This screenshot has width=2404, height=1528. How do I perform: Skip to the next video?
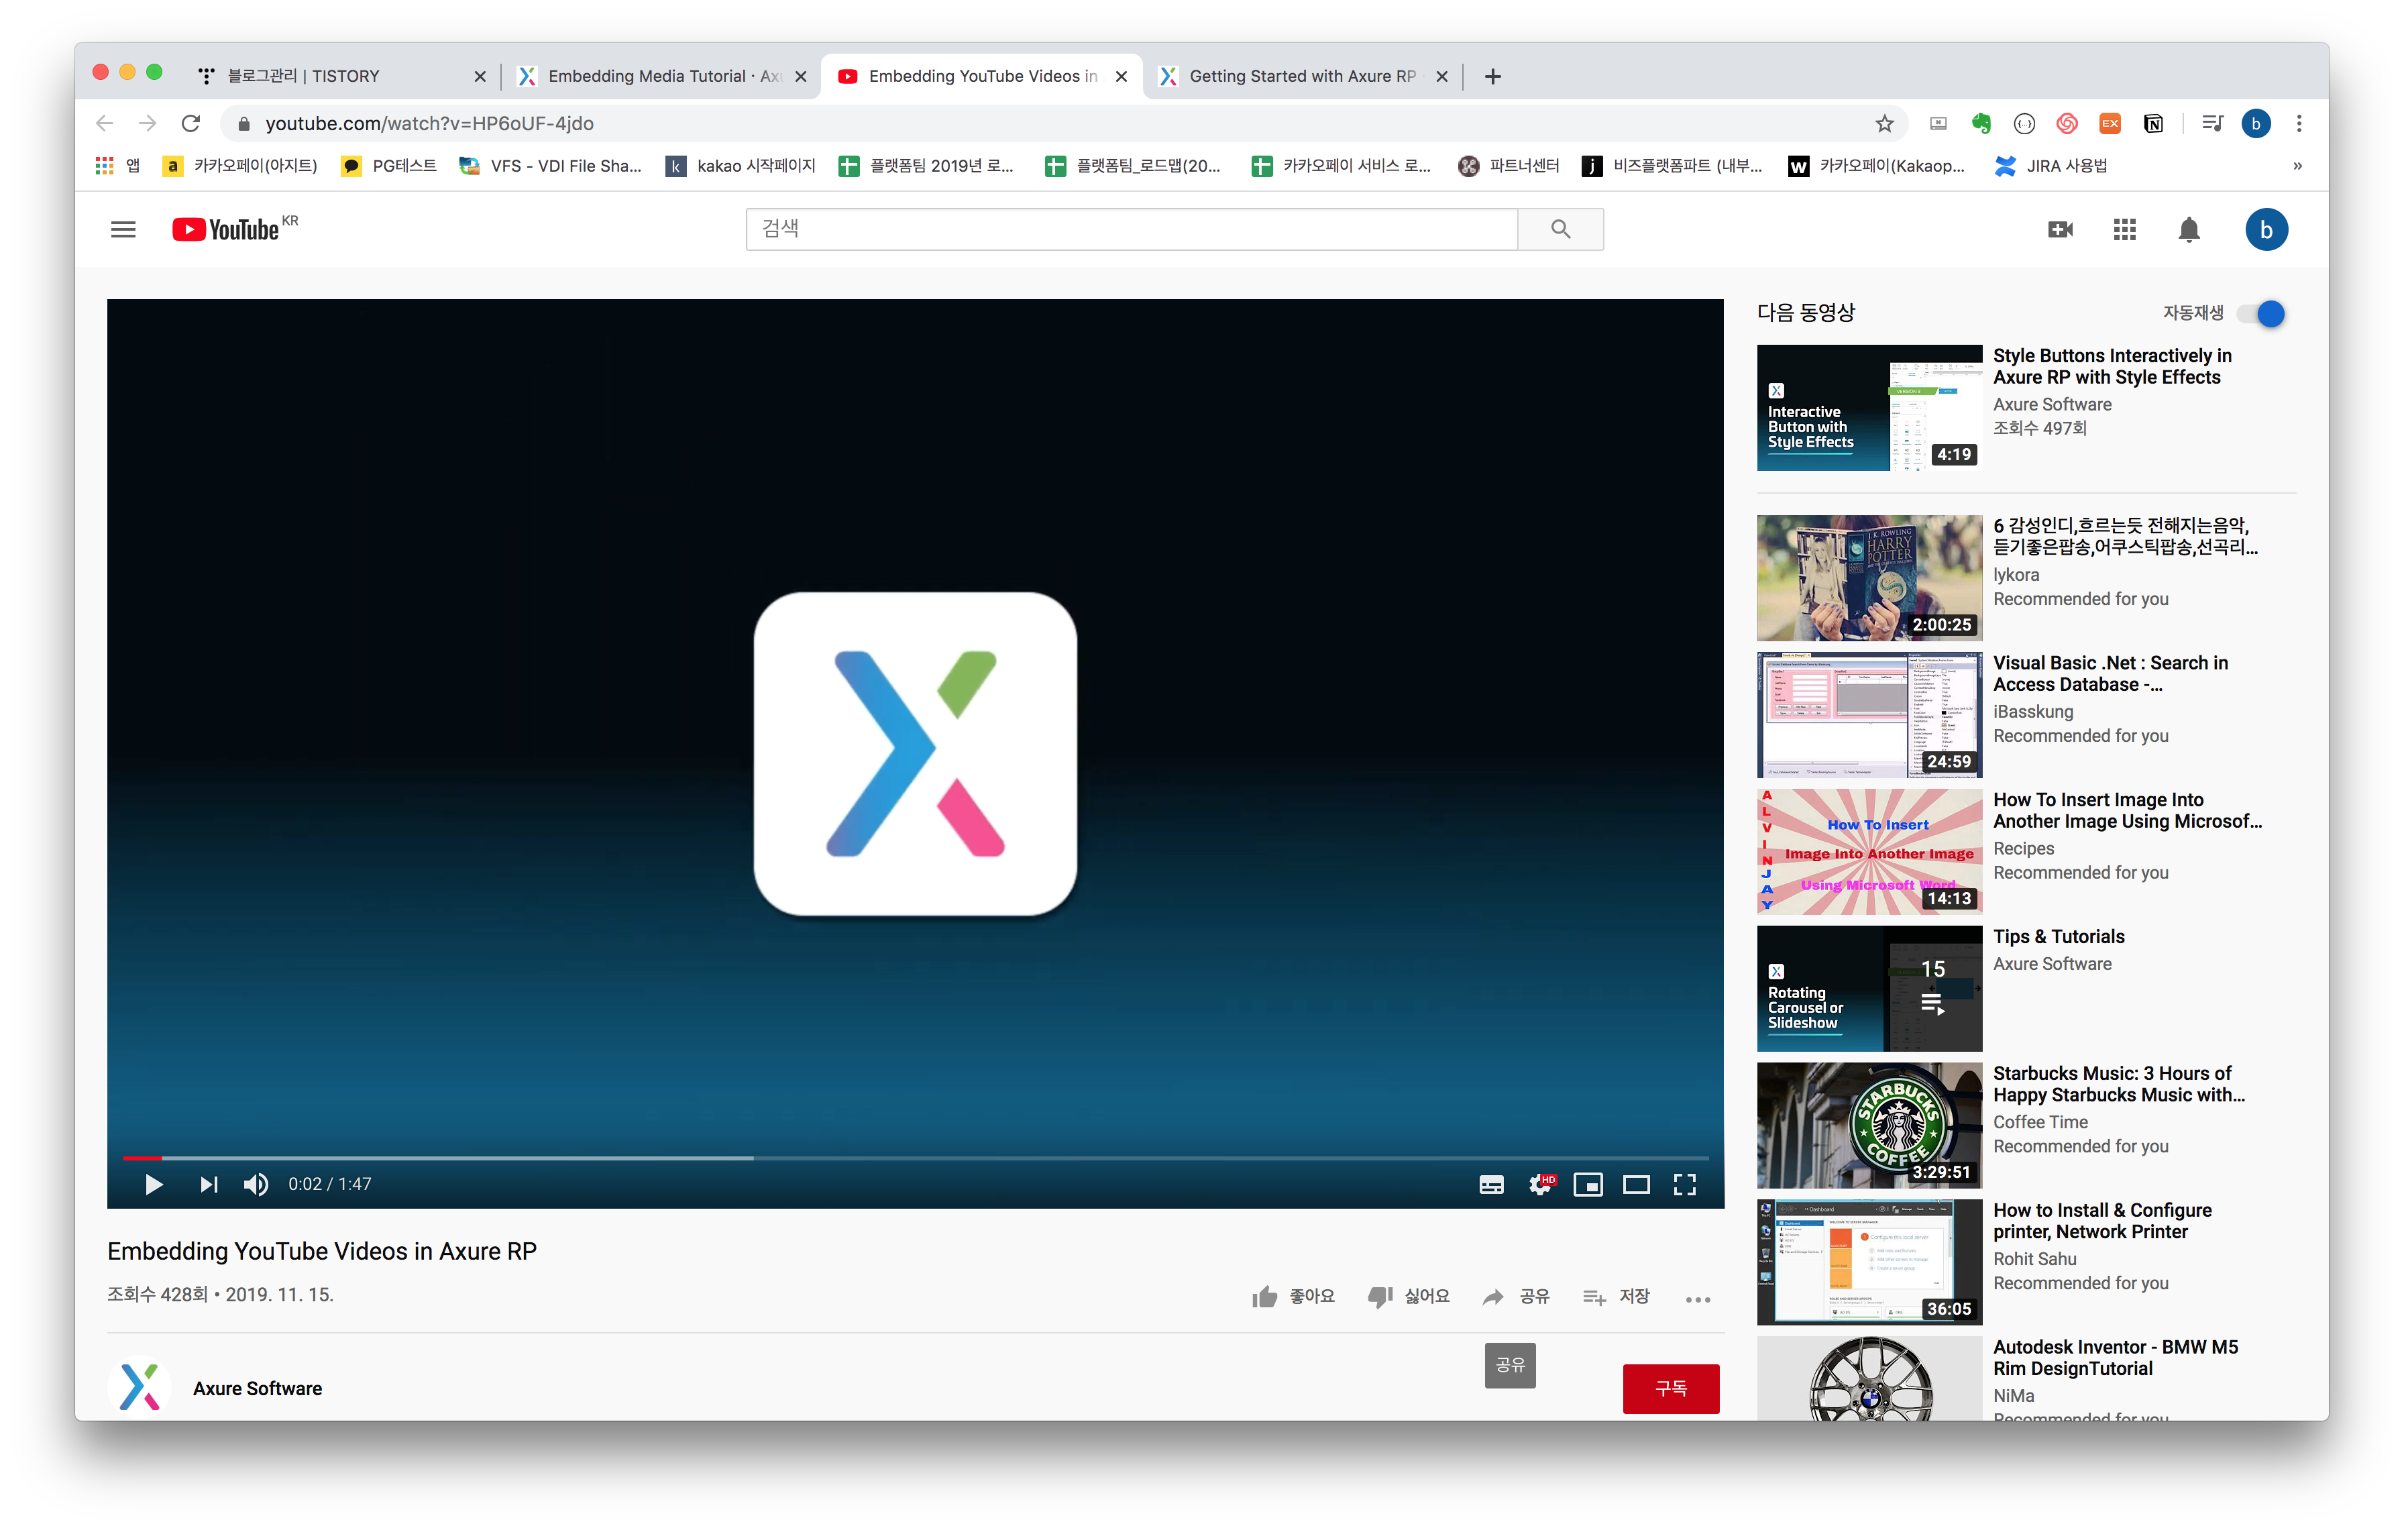(209, 1184)
